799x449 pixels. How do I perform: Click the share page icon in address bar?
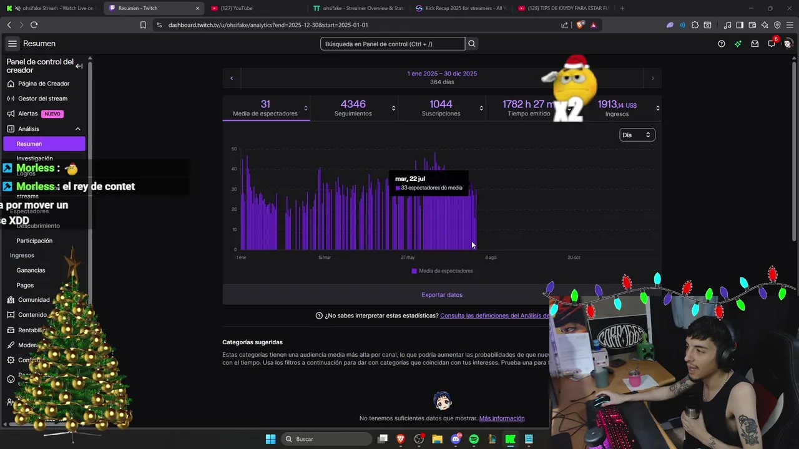[565, 25]
